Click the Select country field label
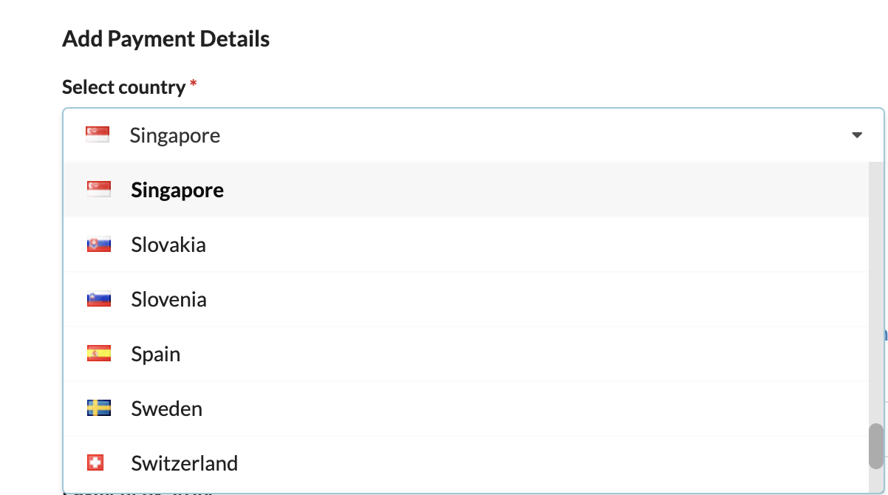Viewport: 888px width, 495px height. point(123,87)
